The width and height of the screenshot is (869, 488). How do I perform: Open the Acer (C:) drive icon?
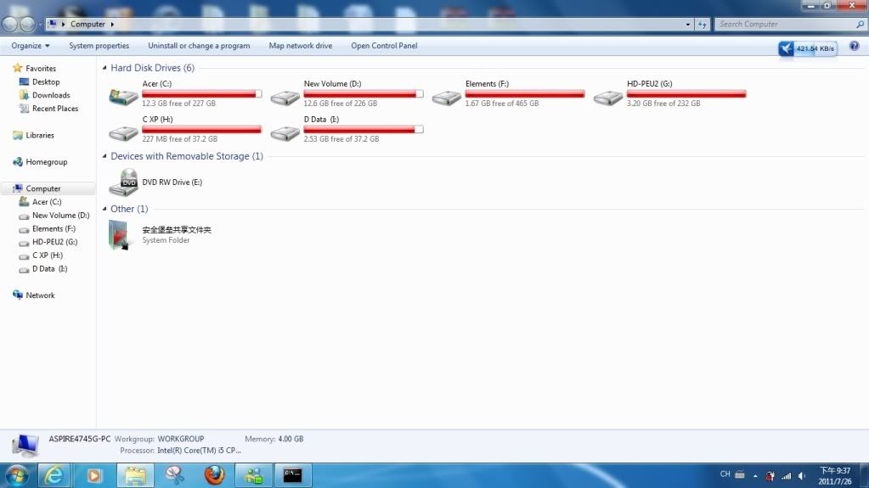point(124,97)
